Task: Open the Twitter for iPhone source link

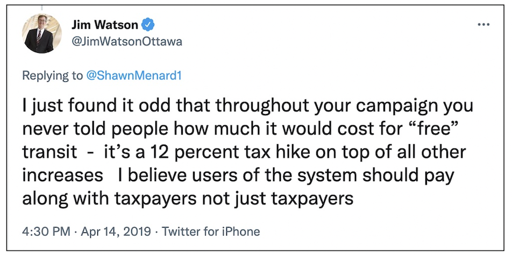Action: point(211,232)
